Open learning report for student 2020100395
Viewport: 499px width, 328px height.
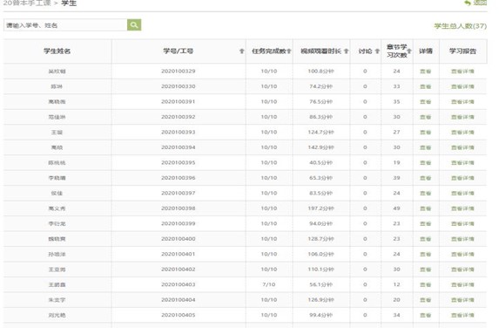462,162
